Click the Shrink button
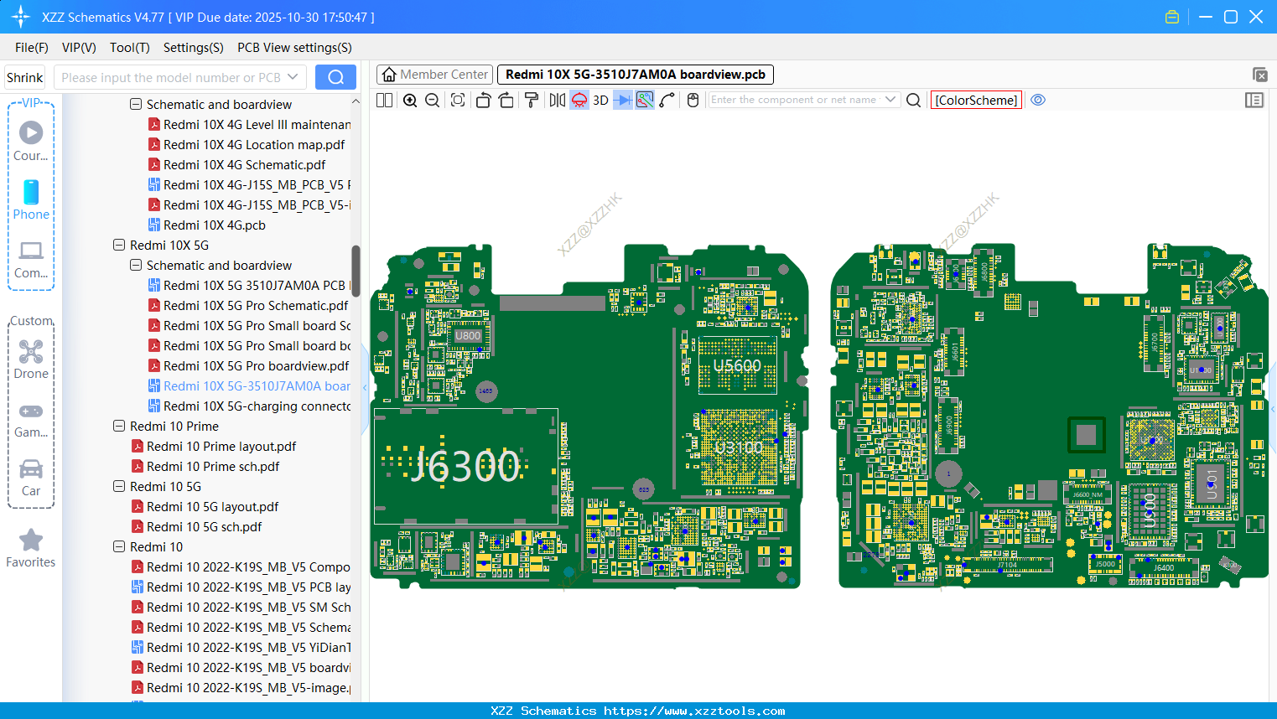 pos(24,76)
